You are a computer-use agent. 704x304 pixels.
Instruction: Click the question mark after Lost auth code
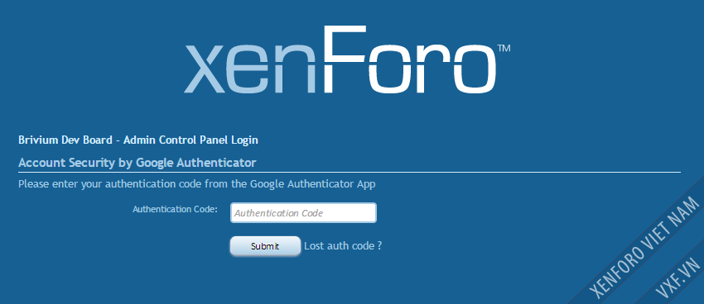[x=379, y=245]
